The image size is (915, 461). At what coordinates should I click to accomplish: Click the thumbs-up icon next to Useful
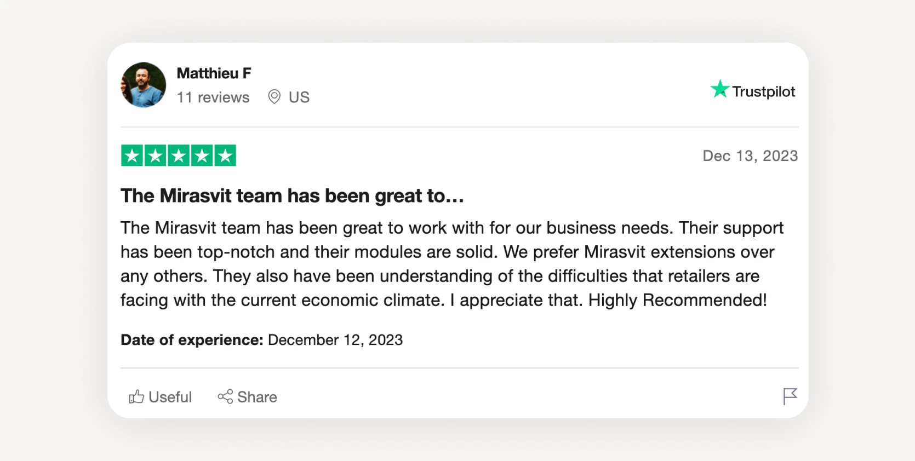click(x=136, y=397)
